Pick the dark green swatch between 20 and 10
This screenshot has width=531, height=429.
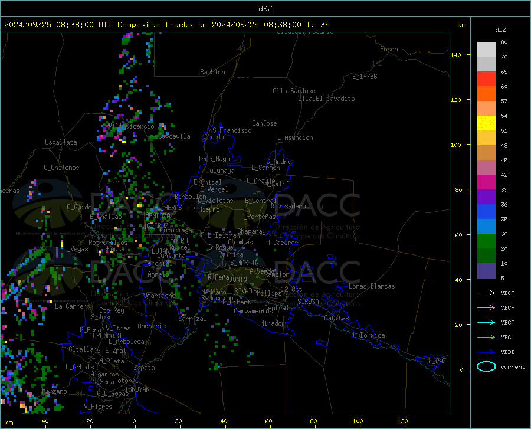coord(486,256)
